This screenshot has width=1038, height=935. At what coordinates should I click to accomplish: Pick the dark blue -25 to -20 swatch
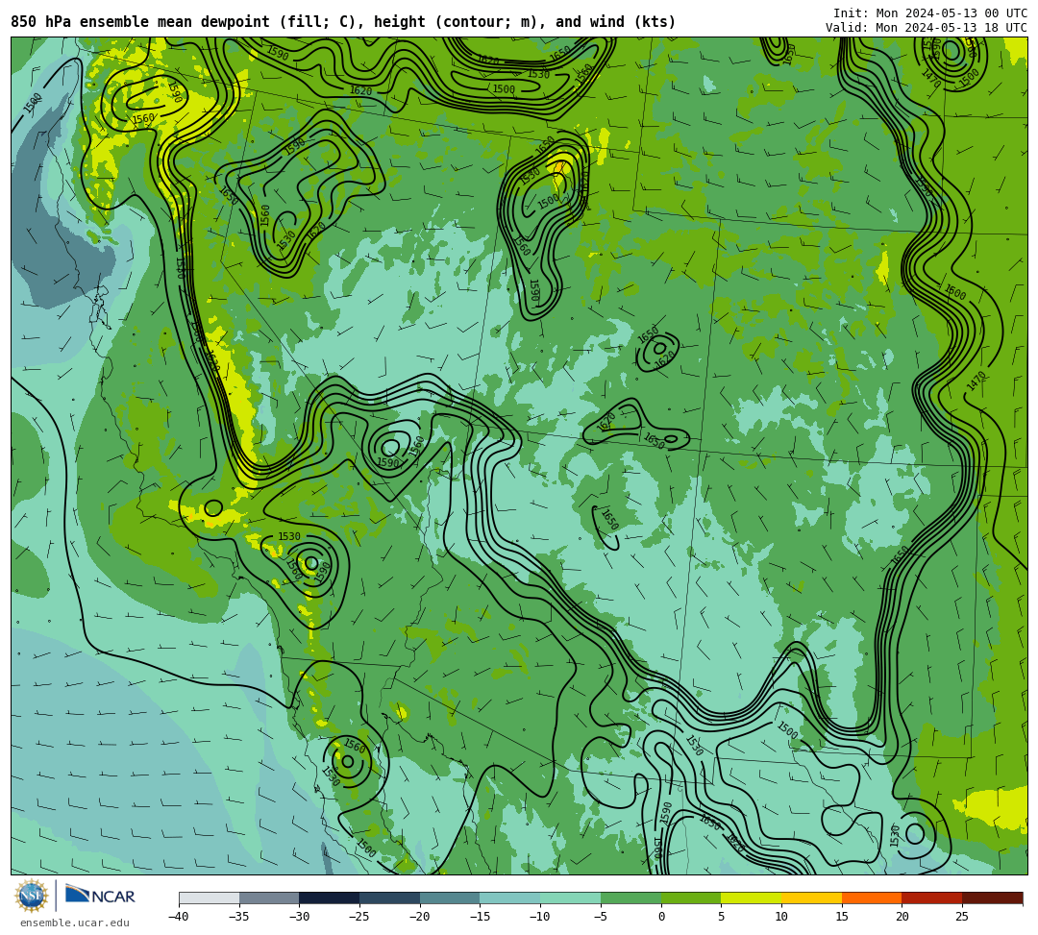(x=390, y=898)
